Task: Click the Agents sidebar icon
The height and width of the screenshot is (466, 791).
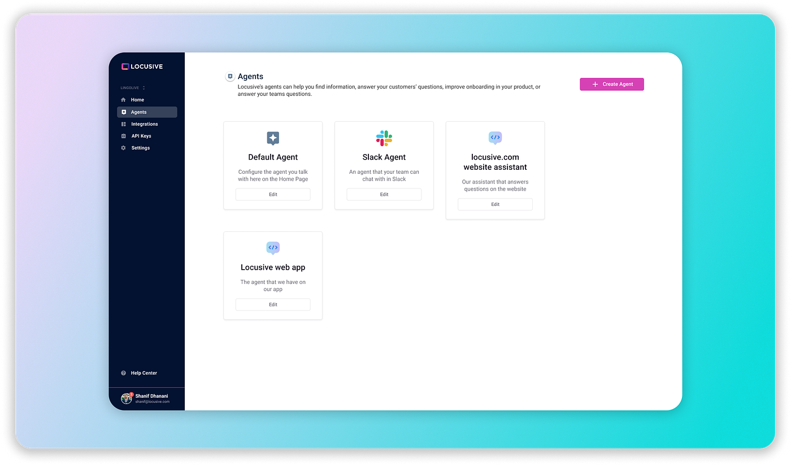Action: [x=124, y=112]
